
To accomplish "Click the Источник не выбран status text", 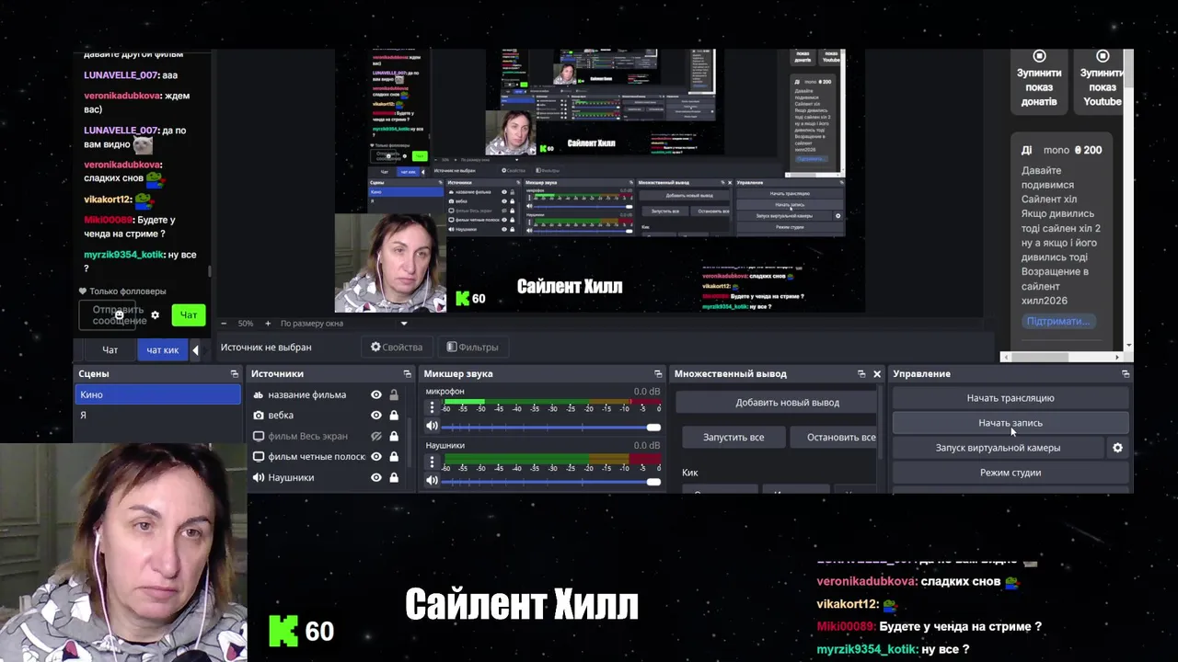I will (x=266, y=348).
